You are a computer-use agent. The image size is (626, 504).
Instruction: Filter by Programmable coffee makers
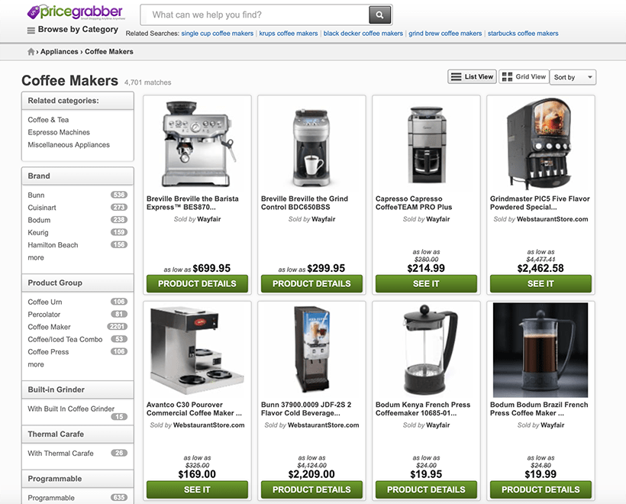[50, 496]
